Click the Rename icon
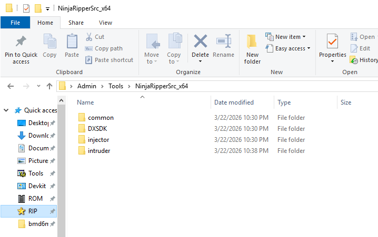The image size is (378, 237). (x=223, y=41)
